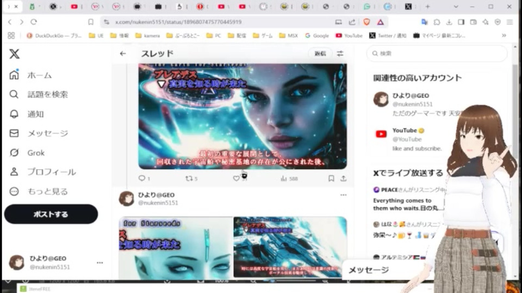The width and height of the screenshot is (522, 293).
Task: Open browser main menu hamburger
Action: (509, 22)
